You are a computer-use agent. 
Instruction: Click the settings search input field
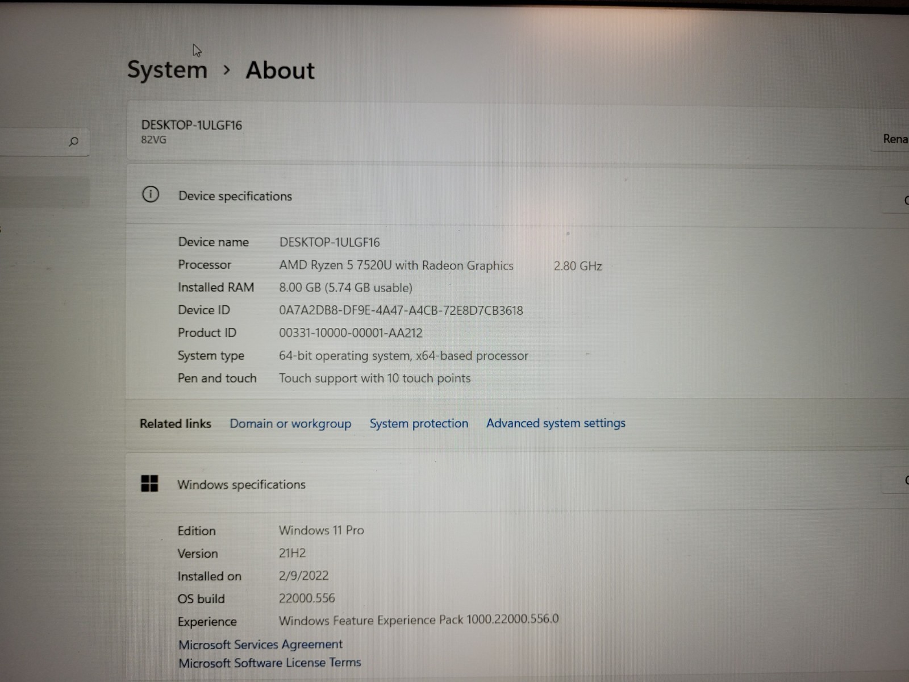44,142
